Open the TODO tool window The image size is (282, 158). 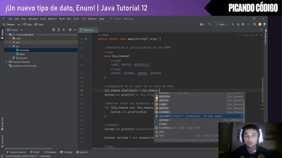click(35, 152)
